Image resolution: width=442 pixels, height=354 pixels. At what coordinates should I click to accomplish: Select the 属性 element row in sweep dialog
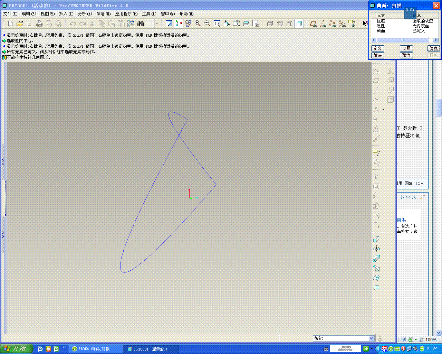tap(405, 26)
